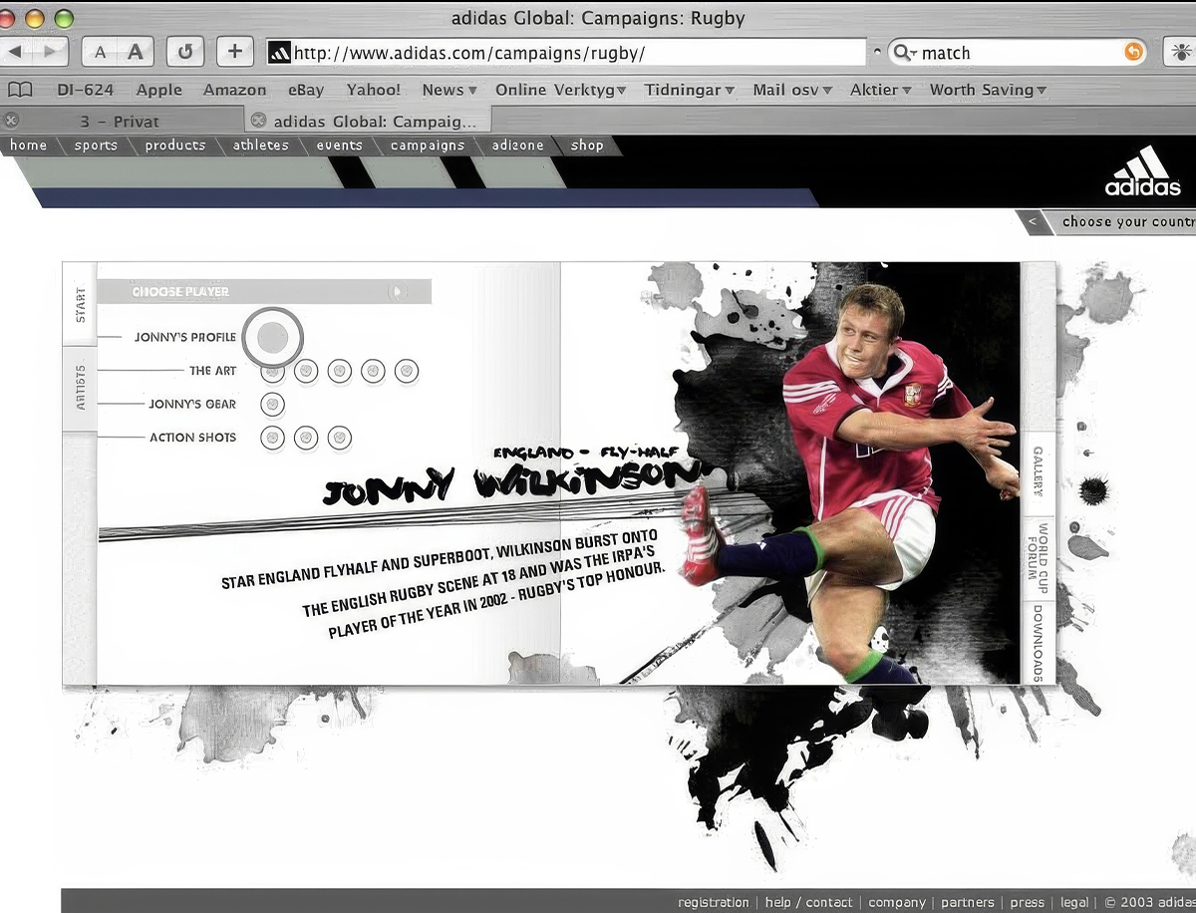Select the Jonny's Gear circle
This screenshot has height=913, width=1196.
272,404
